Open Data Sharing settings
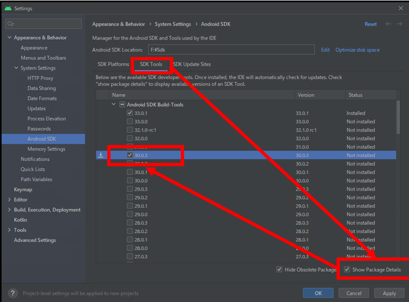The width and height of the screenshot is (409, 302). [x=41, y=88]
